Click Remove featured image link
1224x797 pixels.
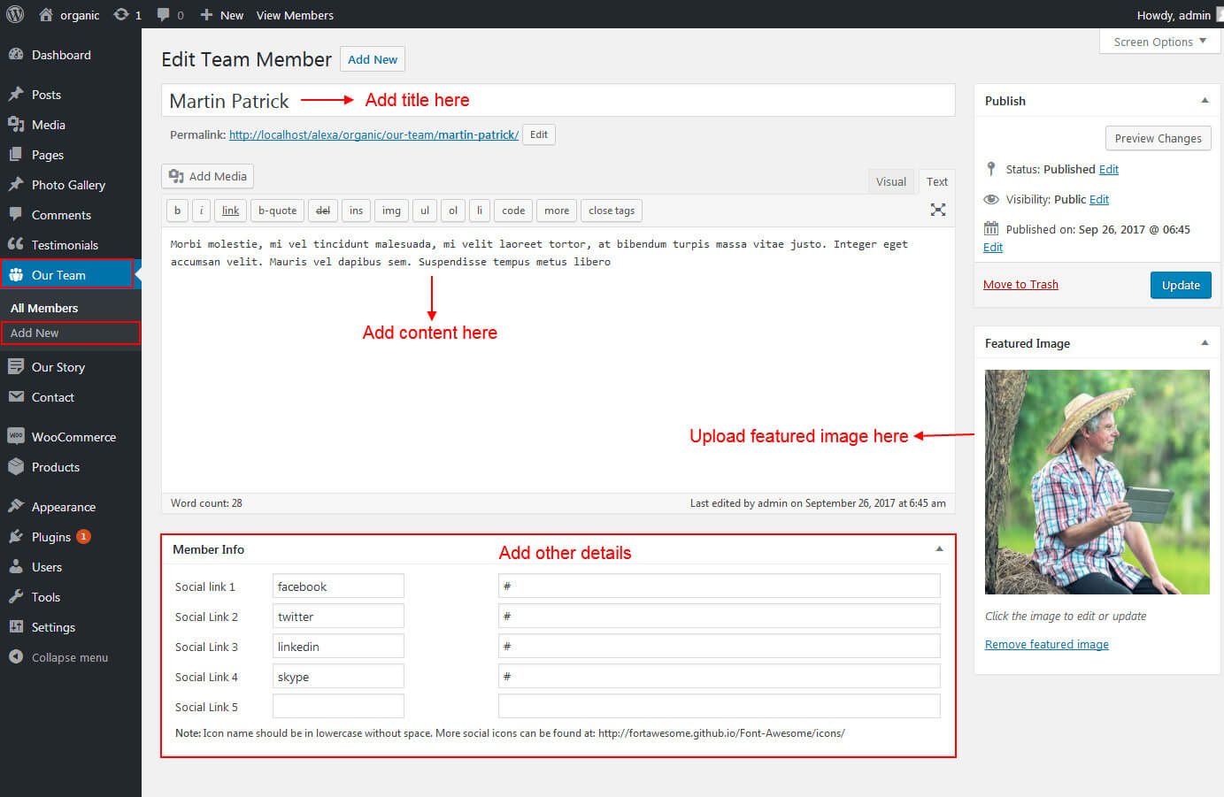click(x=1047, y=644)
